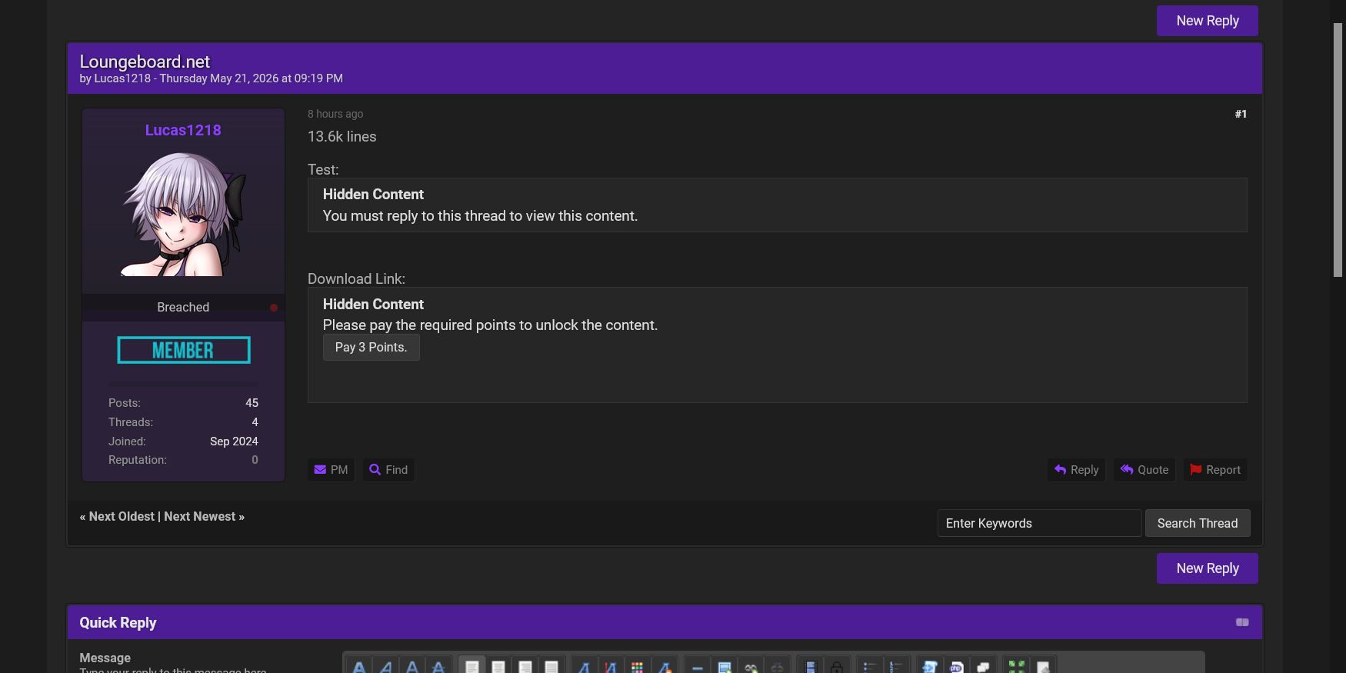
Task: Click the maximize editor green arrows icon
Action: pos(1017,667)
